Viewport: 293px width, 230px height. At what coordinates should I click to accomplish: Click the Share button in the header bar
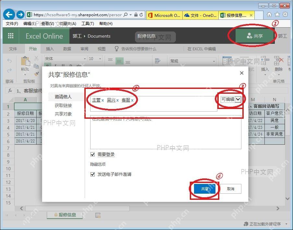(x=255, y=36)
